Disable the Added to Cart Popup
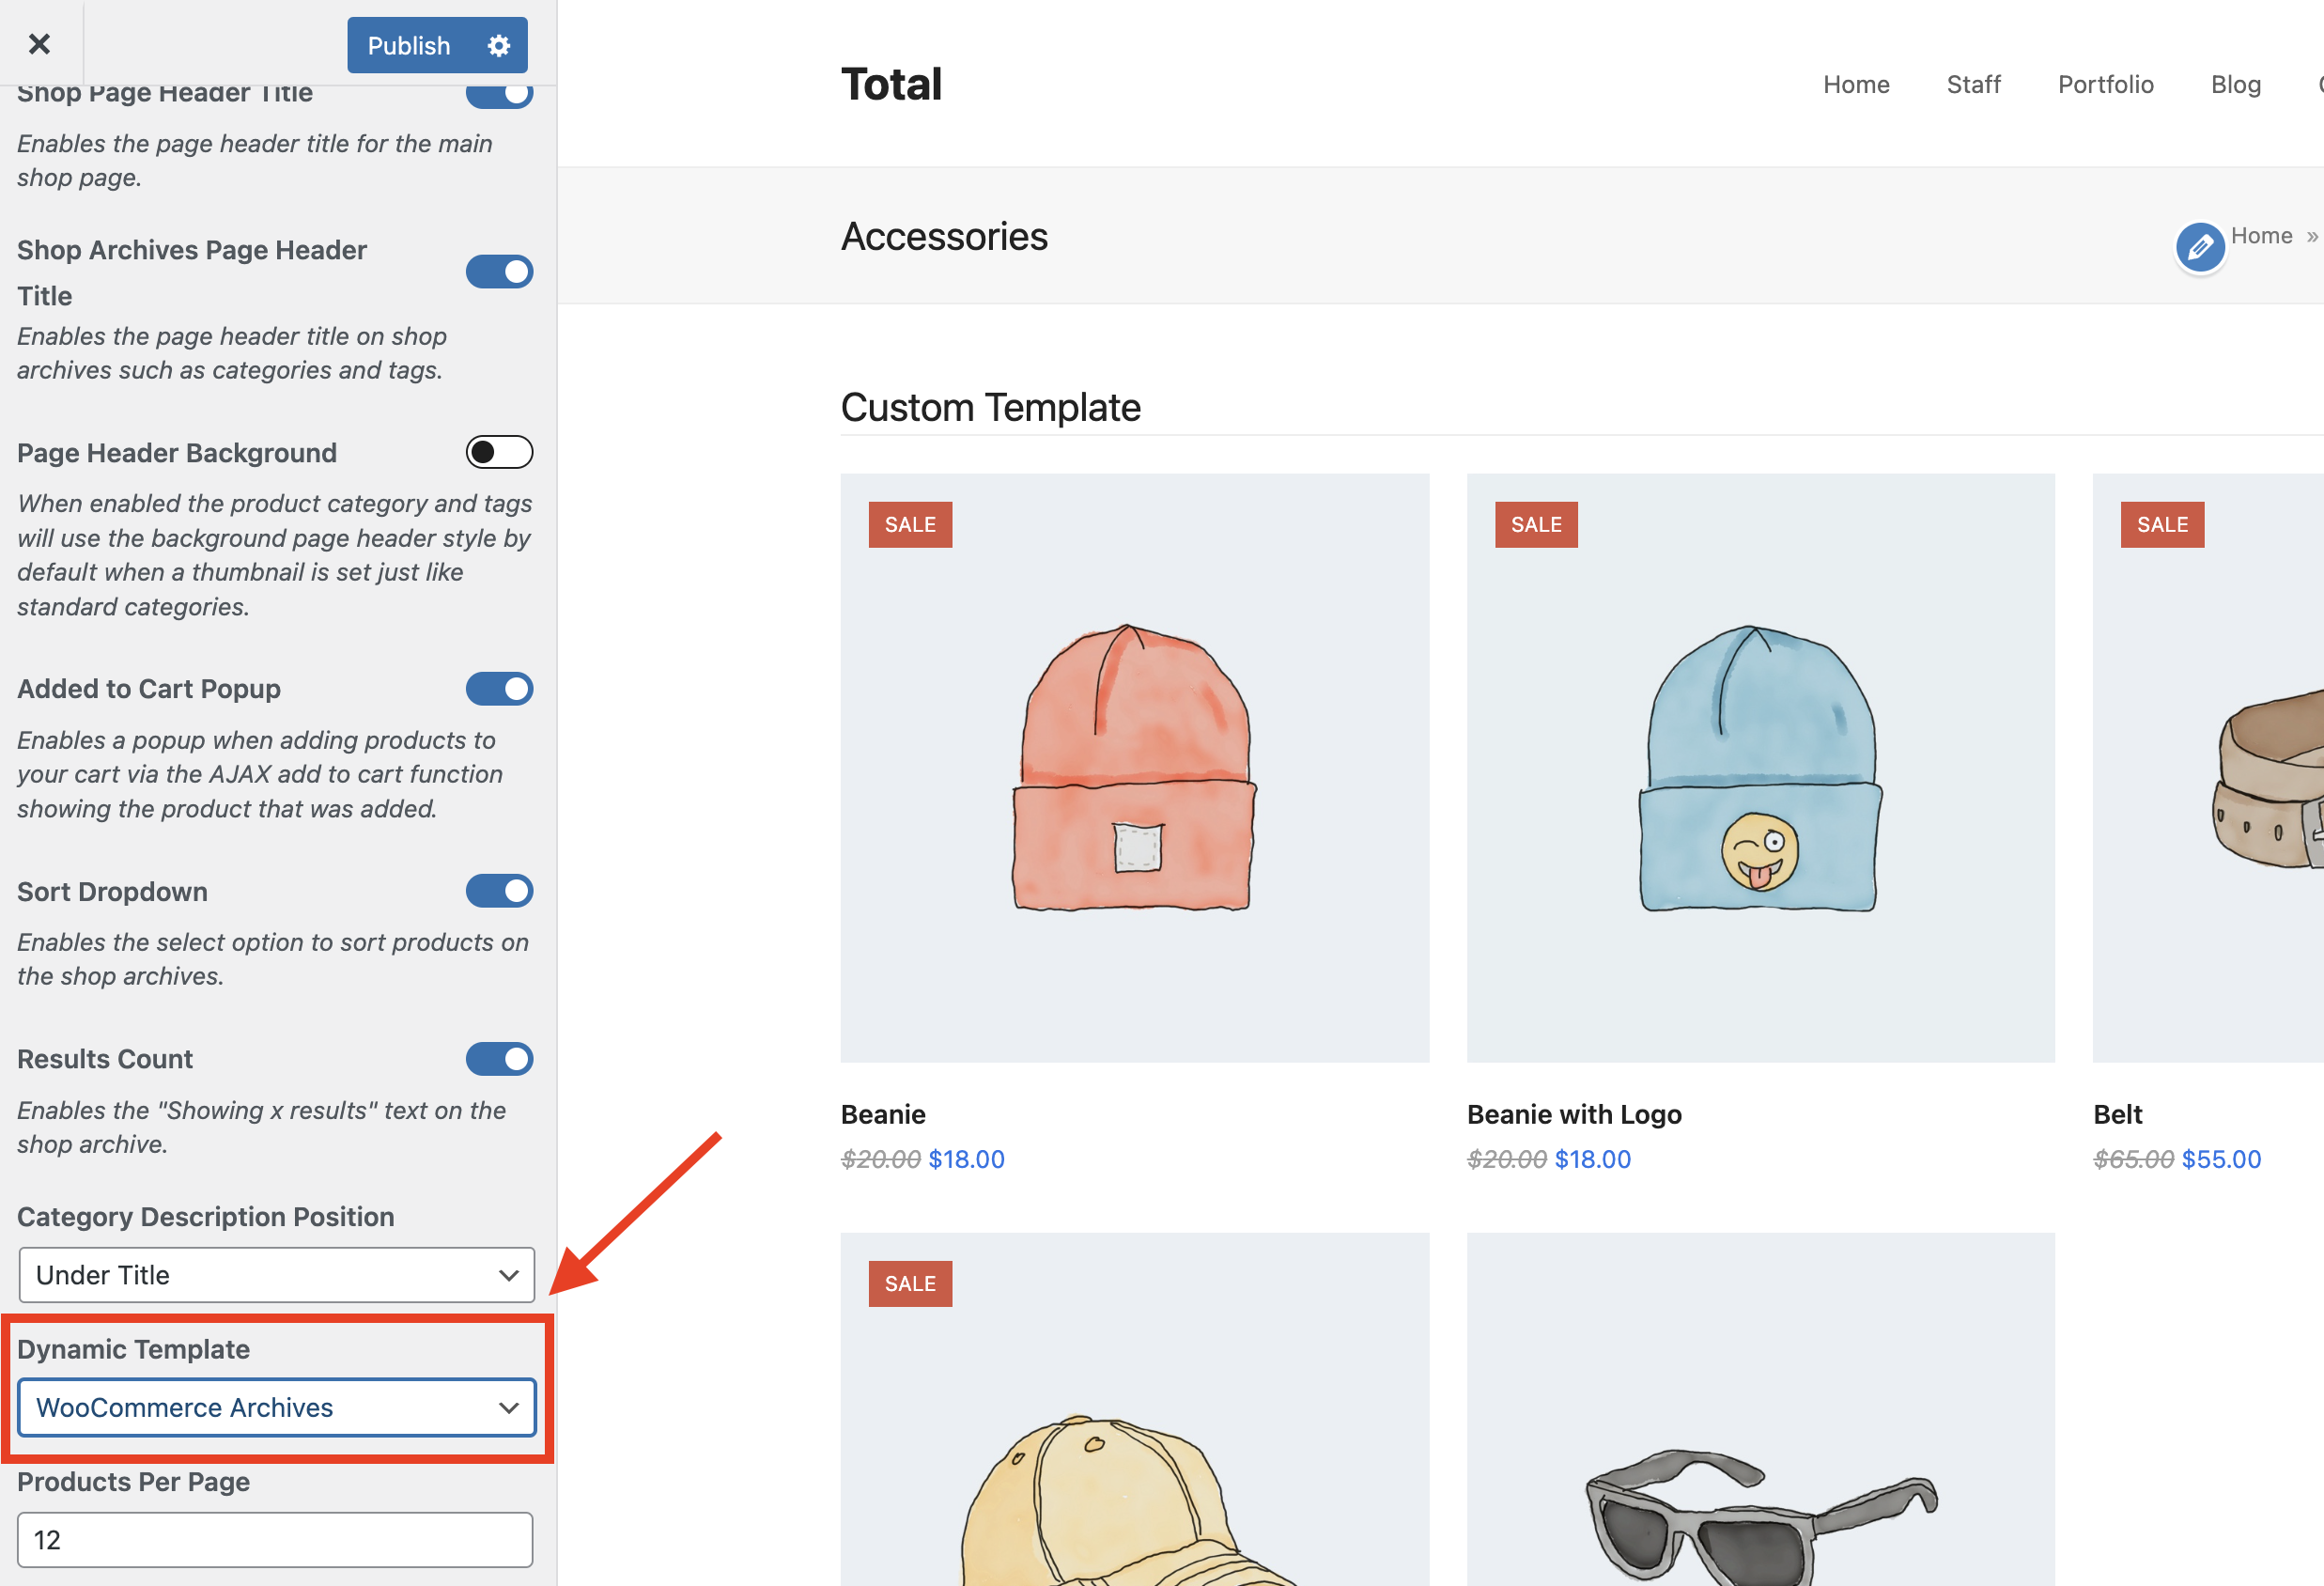The height and width of the screenshot is (1586, 2324). coord(499,688)
